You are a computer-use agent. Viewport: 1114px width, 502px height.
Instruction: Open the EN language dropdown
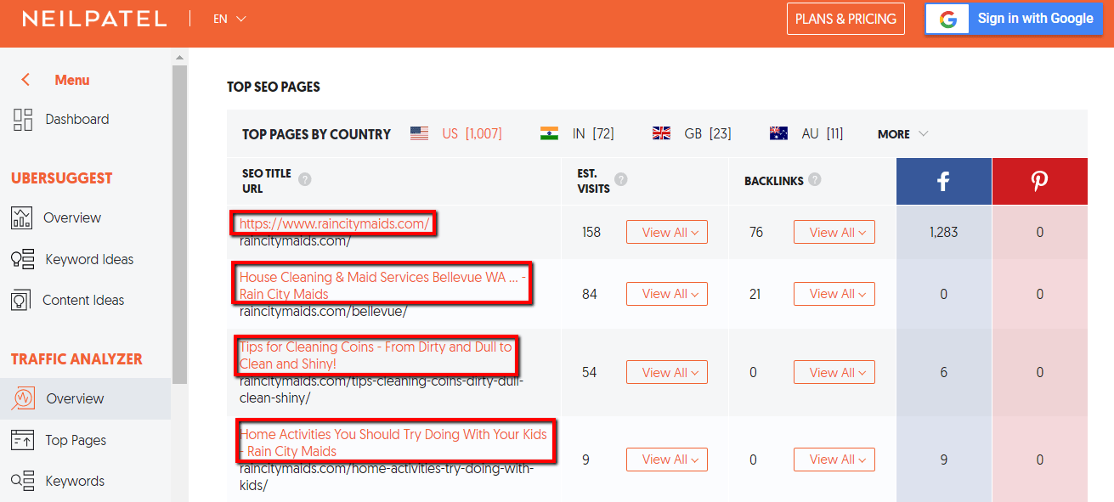point(229,19)
